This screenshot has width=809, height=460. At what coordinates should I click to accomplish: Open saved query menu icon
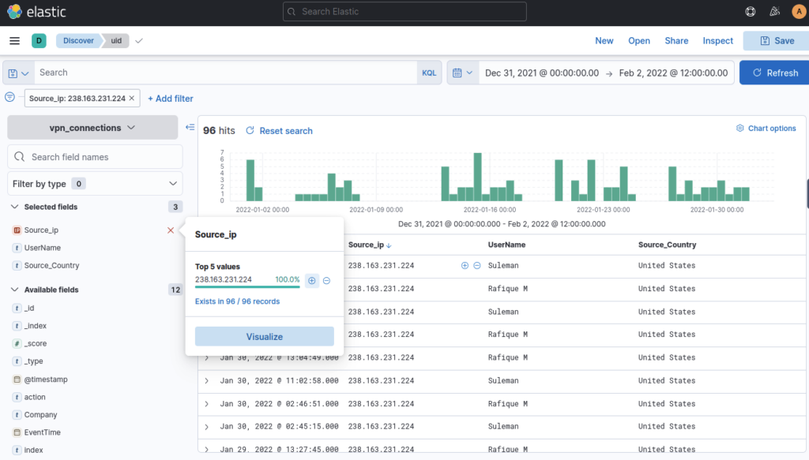tap(18, 73)
